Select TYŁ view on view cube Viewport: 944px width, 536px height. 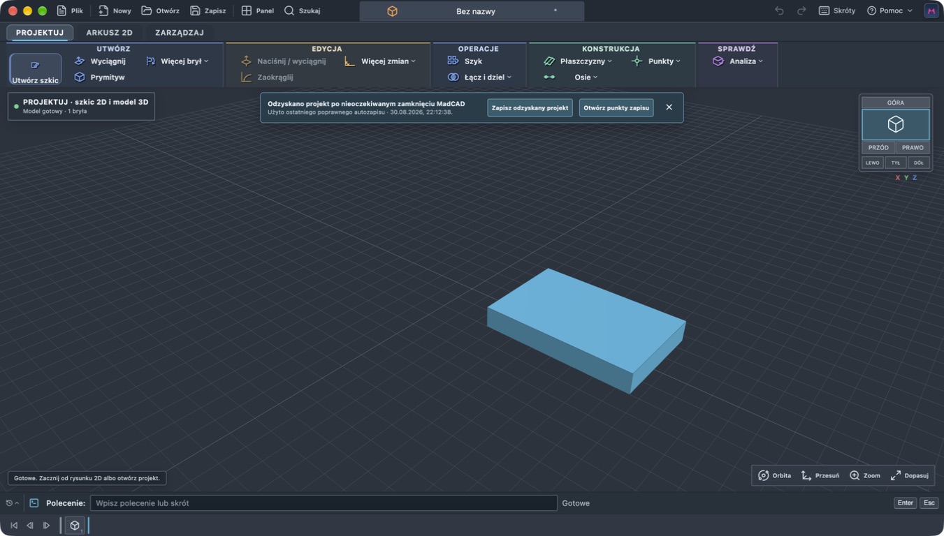click(896, 163)
